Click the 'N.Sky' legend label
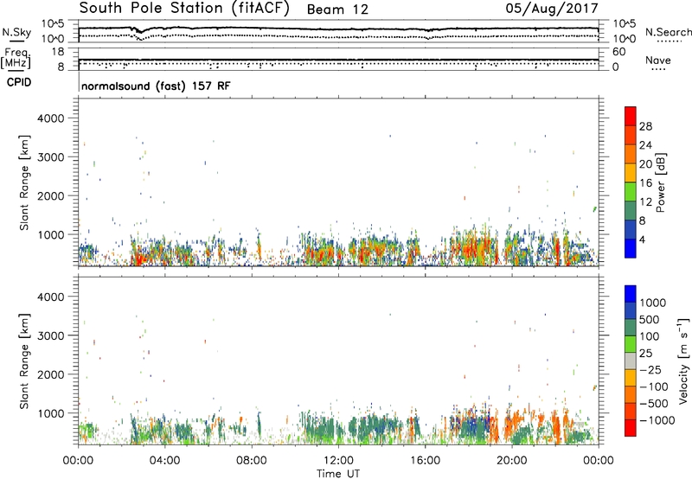This screenshot has height=479, width=692. coord(16,32)
